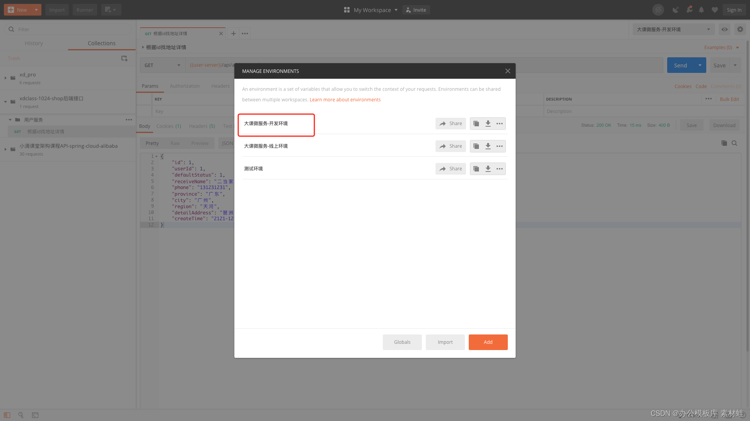Open the 大课微服务-线上环境 environment
This screenshot has width=750, height=421.
click(266, 146)
